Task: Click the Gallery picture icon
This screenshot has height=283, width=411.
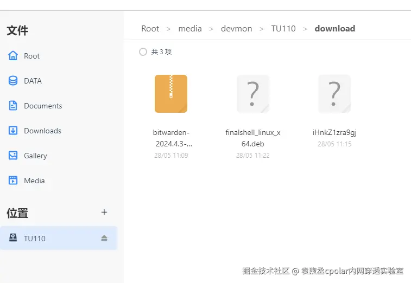Action: [13, 156]
